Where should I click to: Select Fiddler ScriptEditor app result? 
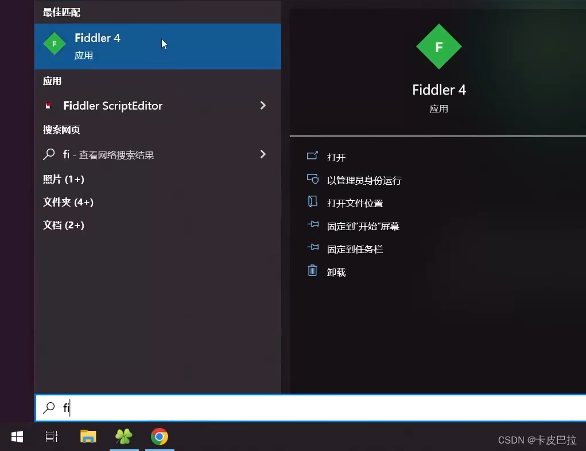click(x=157, y=106)
